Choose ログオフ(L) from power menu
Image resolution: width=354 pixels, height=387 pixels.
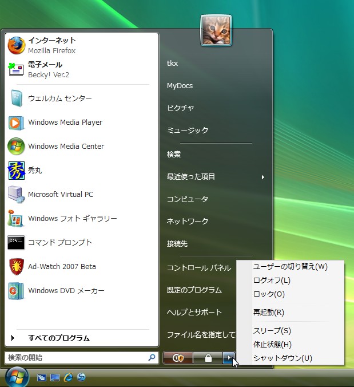point(290,281)
